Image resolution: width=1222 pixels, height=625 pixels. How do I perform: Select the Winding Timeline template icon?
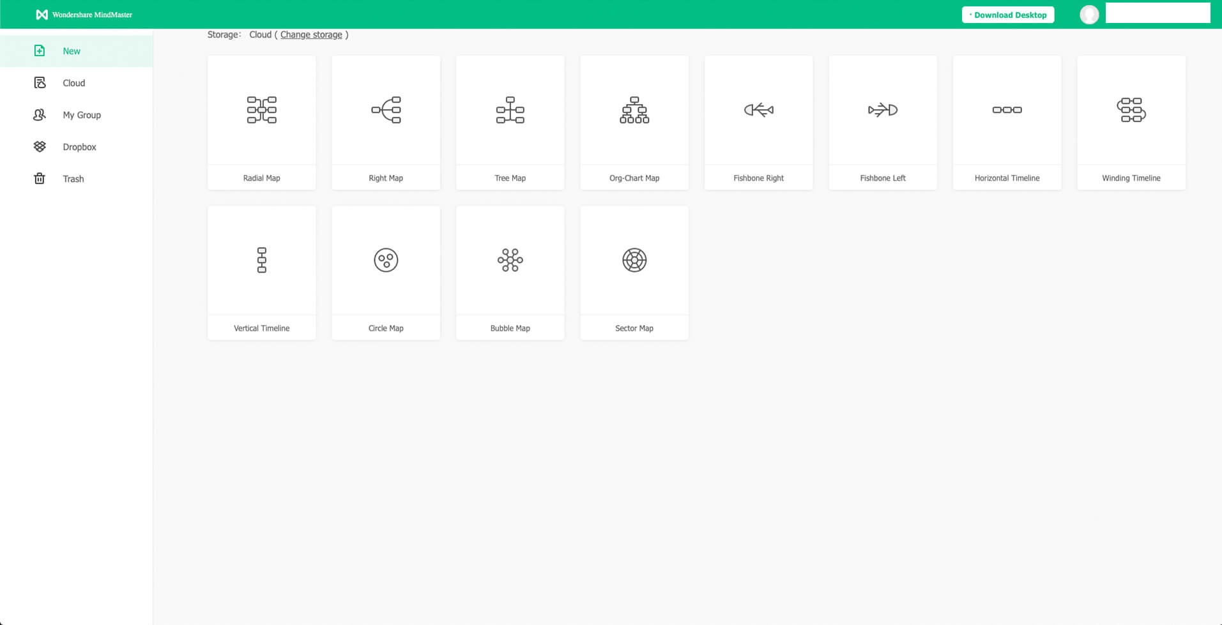(x=1131, y=110)
